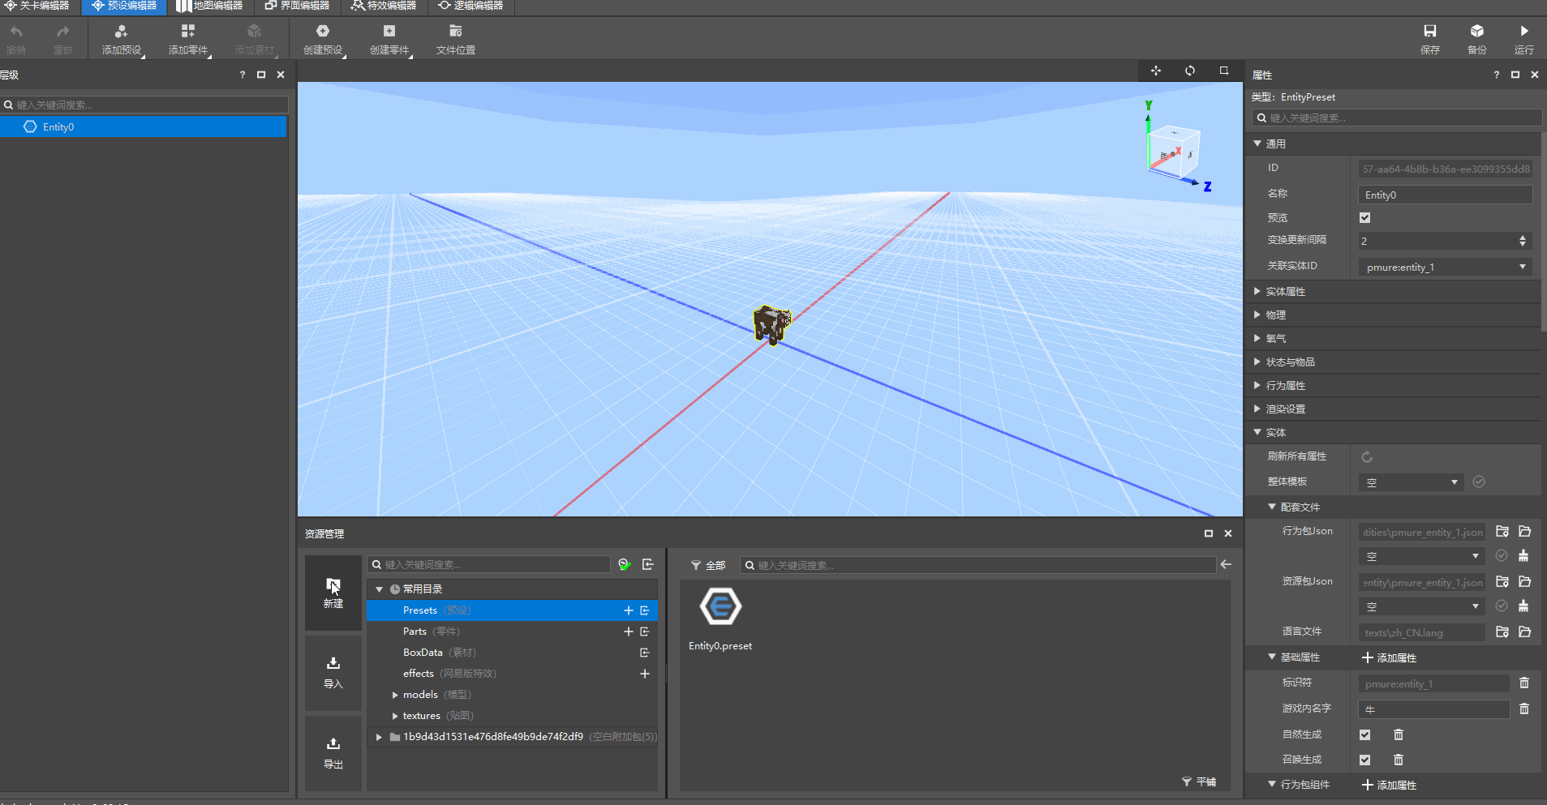Switch to 关卡编辑器 tab
The height and width of the screenshot is (805, 1547).
click(x=37, y=6)
